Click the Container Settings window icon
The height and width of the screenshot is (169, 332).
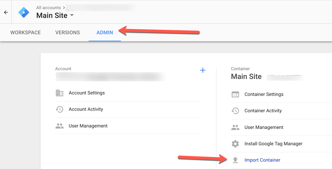tap(235, 94)
